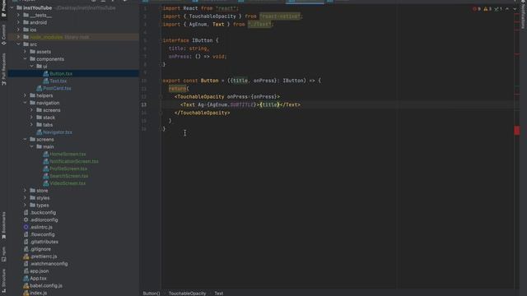Click the Navigator.tsx file icon
Image resolution: width=527 pixels, height=296 pixels.
tap(39, 132)
